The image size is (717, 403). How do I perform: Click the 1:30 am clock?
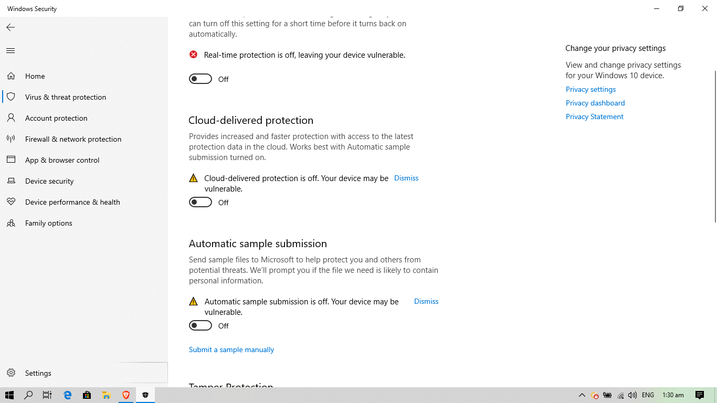tap(673, 395)
